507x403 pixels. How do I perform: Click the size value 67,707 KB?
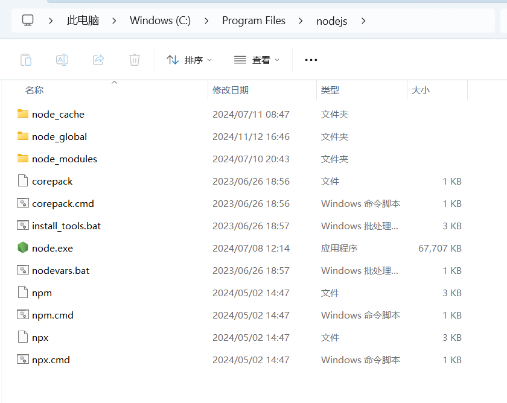[x=440, y=248]
